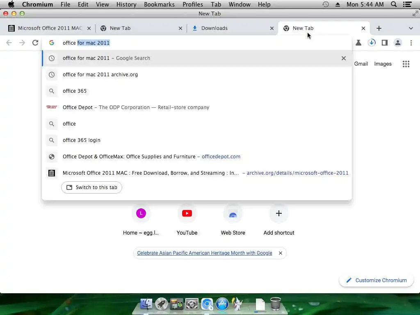Open the downloads toolbar icon
Screen dimensions: 420x315
coord(372,43)
